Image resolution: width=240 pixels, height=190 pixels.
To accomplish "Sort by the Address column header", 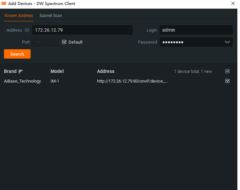I will coord(106,71).
